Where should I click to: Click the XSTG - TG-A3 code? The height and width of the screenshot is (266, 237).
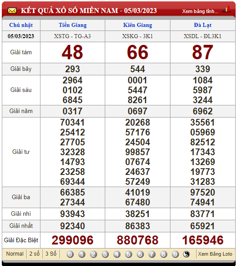coord(72,36)
